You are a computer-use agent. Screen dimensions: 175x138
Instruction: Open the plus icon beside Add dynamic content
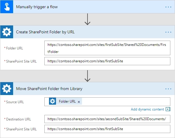click(168, 109)
